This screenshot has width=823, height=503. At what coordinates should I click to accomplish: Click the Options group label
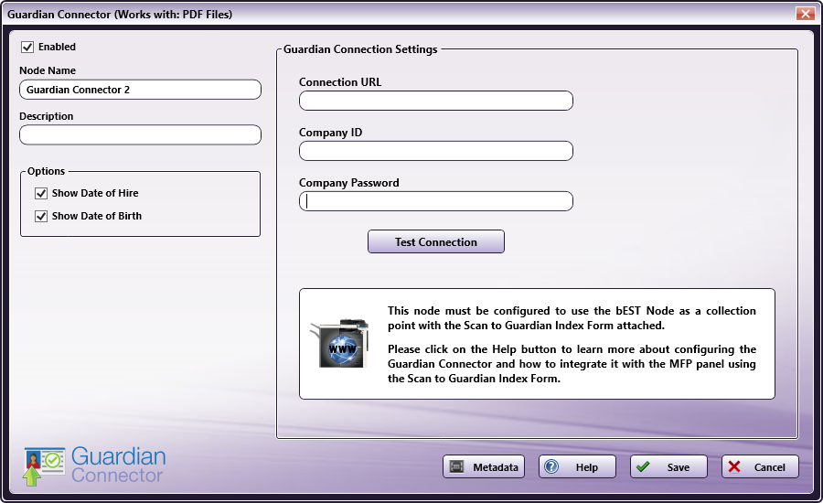pos(47,171)
